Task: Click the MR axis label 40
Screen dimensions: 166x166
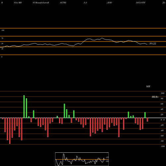Action: (162, 109)
